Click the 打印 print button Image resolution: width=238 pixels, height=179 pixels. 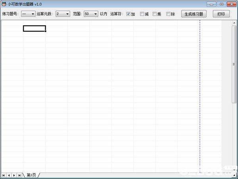point(221,14)
